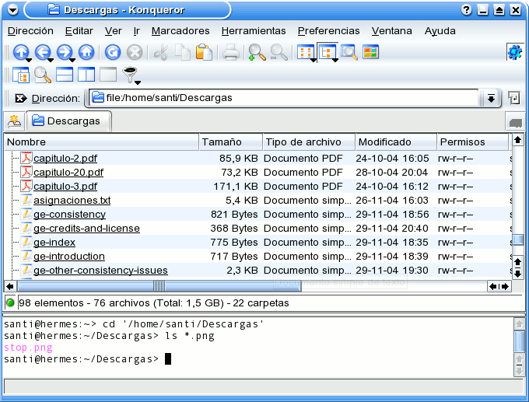Open the Marcadores menu
Viewport: 529px width, 402px height.
180,31
